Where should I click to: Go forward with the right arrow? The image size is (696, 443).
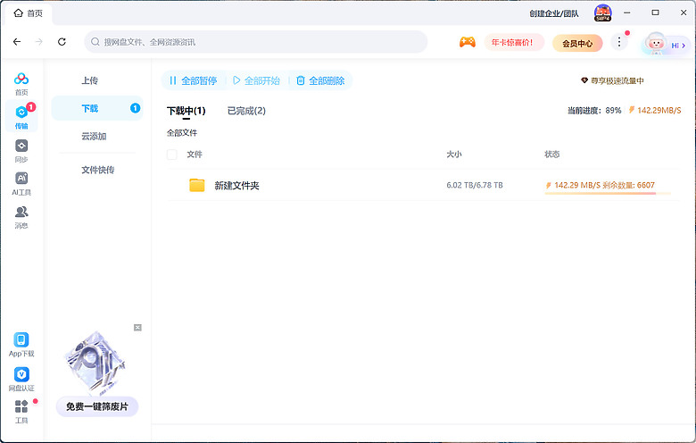[39, 42]
